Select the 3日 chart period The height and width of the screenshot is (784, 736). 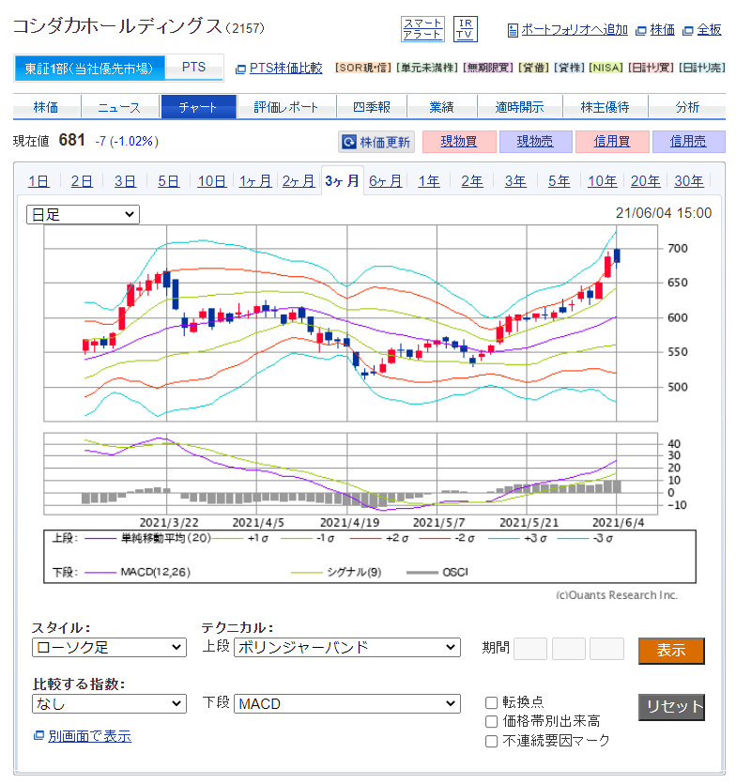(x=125, y=181)
